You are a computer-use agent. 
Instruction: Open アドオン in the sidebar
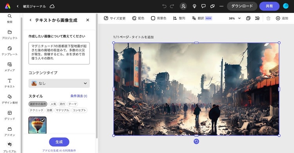[x=9, y=132]
